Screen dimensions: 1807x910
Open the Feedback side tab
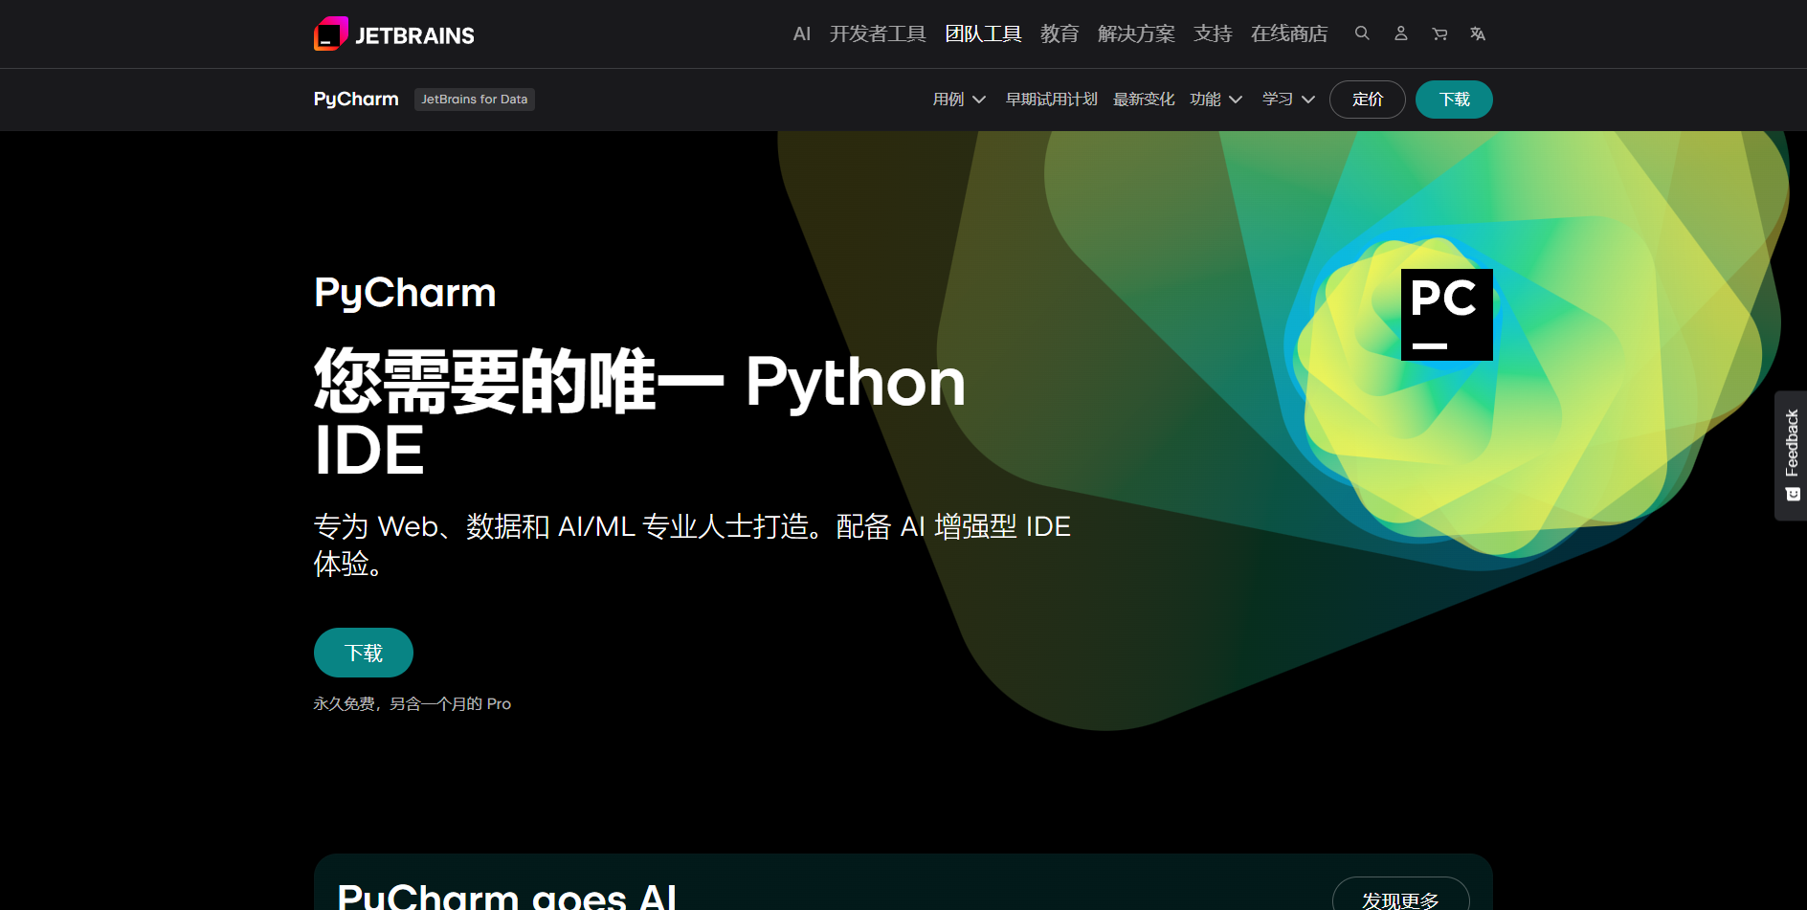pyautogui.click(x=1792, y=455)
